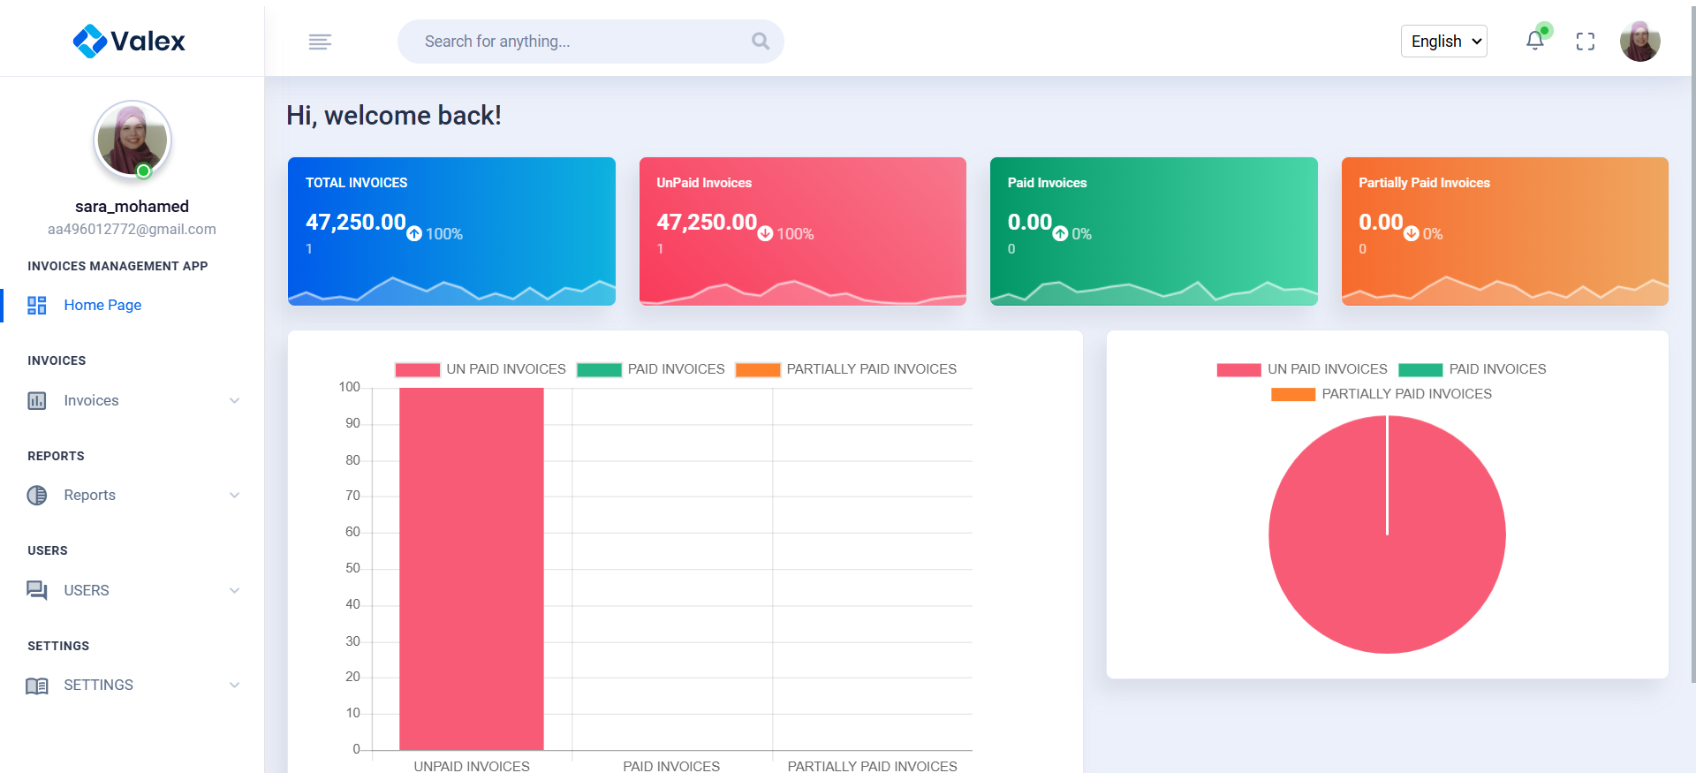Click the sidebar profile picture

click(x=132, y=140)
